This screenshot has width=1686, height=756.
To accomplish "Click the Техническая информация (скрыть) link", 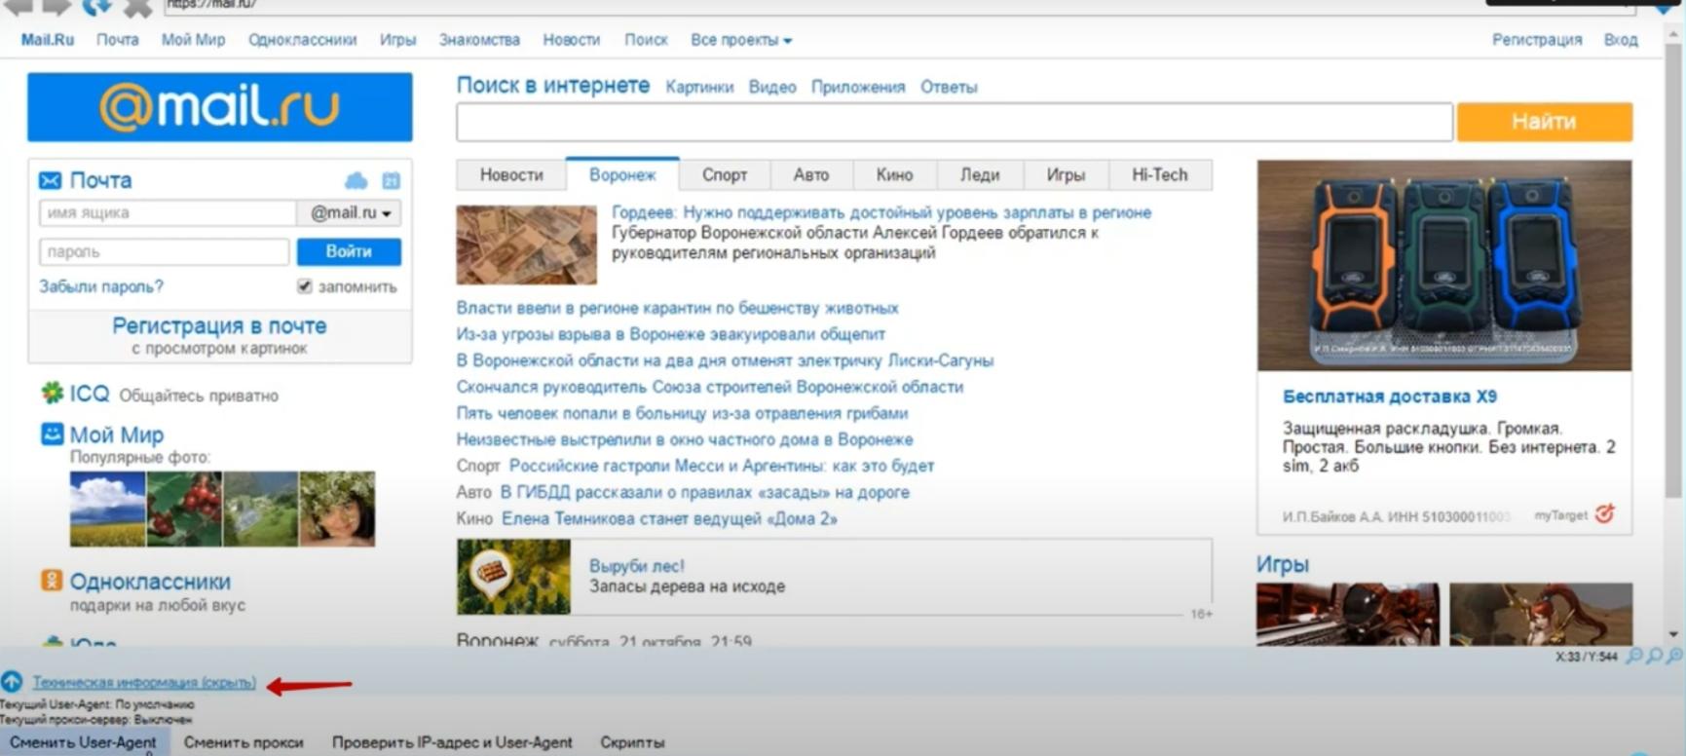I will (x=144, y=682).
